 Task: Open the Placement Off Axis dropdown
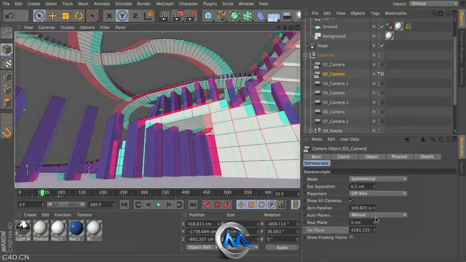click(378, 193)
